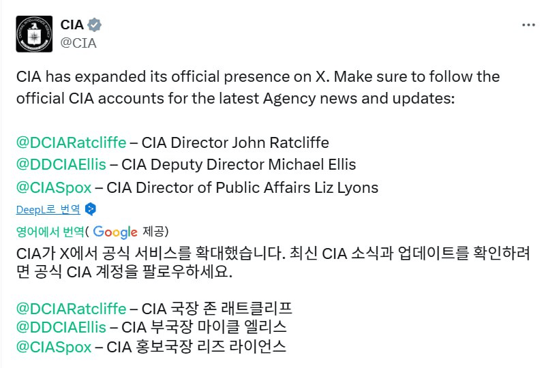Screen dimensions: 544x368
Task: Click the English tweet's opening paragraph
Action: click(x=258, y=87)
